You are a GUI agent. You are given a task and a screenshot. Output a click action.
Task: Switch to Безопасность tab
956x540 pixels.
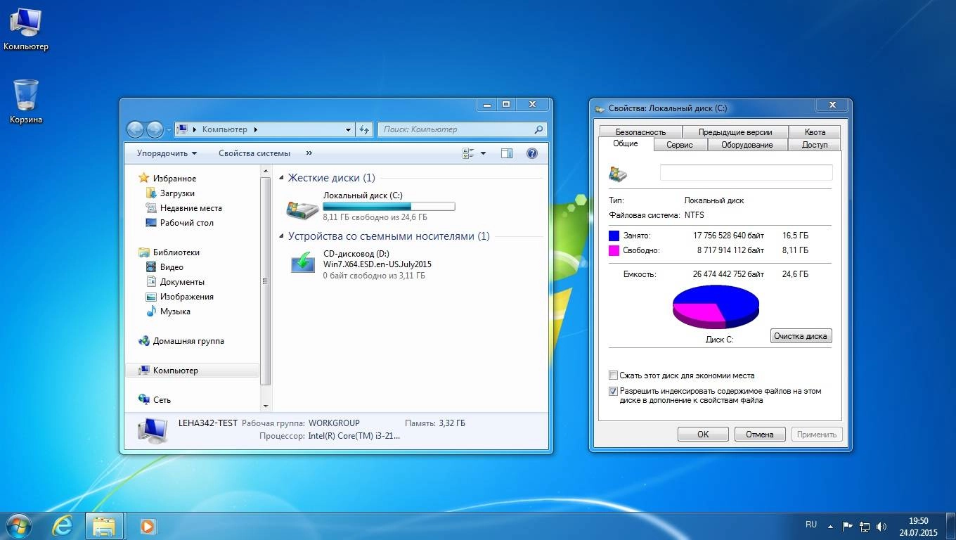[640, 131]
